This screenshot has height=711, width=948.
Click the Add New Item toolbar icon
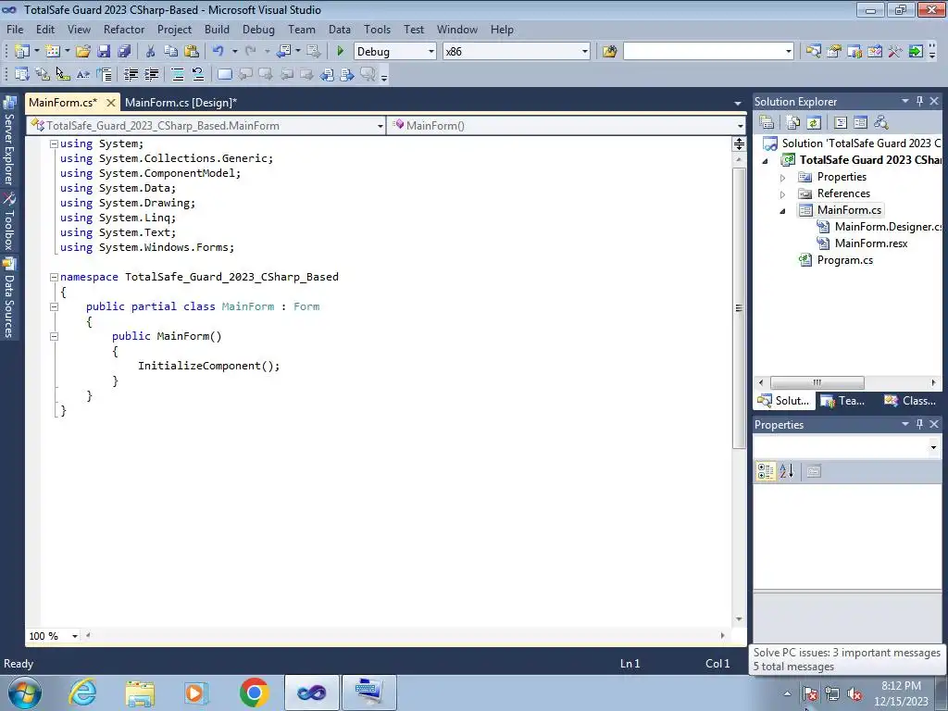(53, 52)
